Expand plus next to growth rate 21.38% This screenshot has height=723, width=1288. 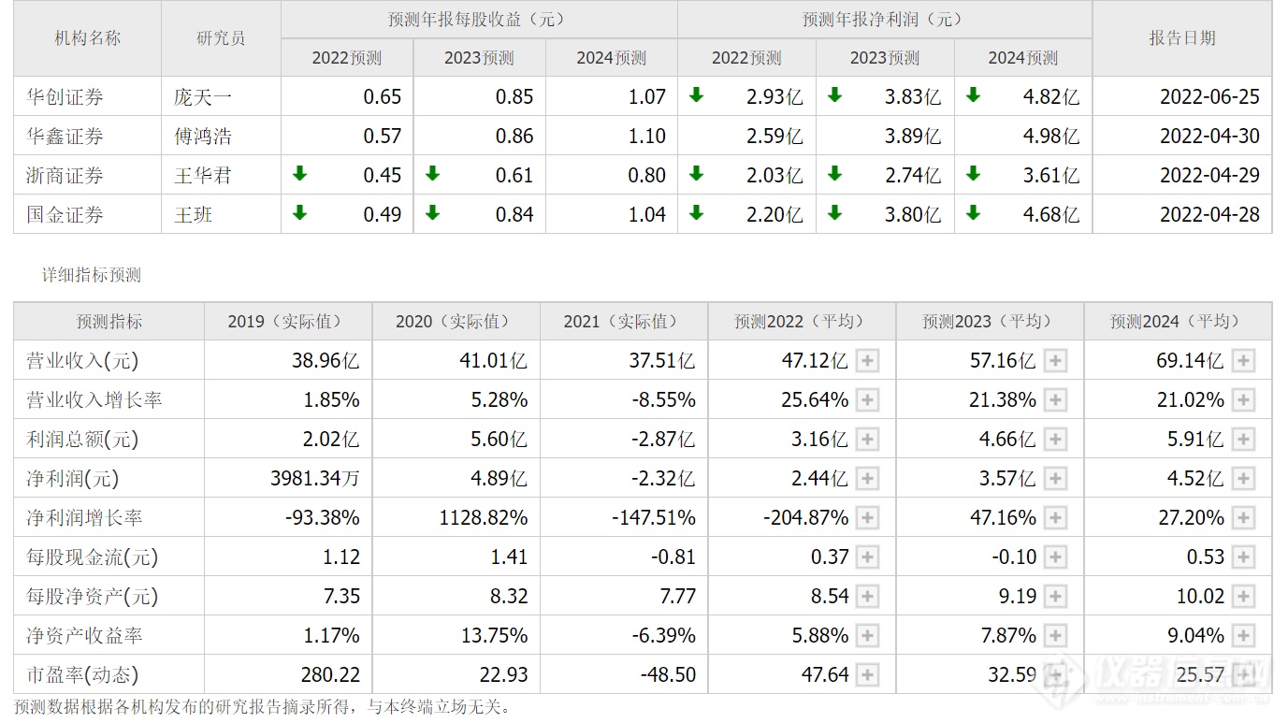[1056, 400]
